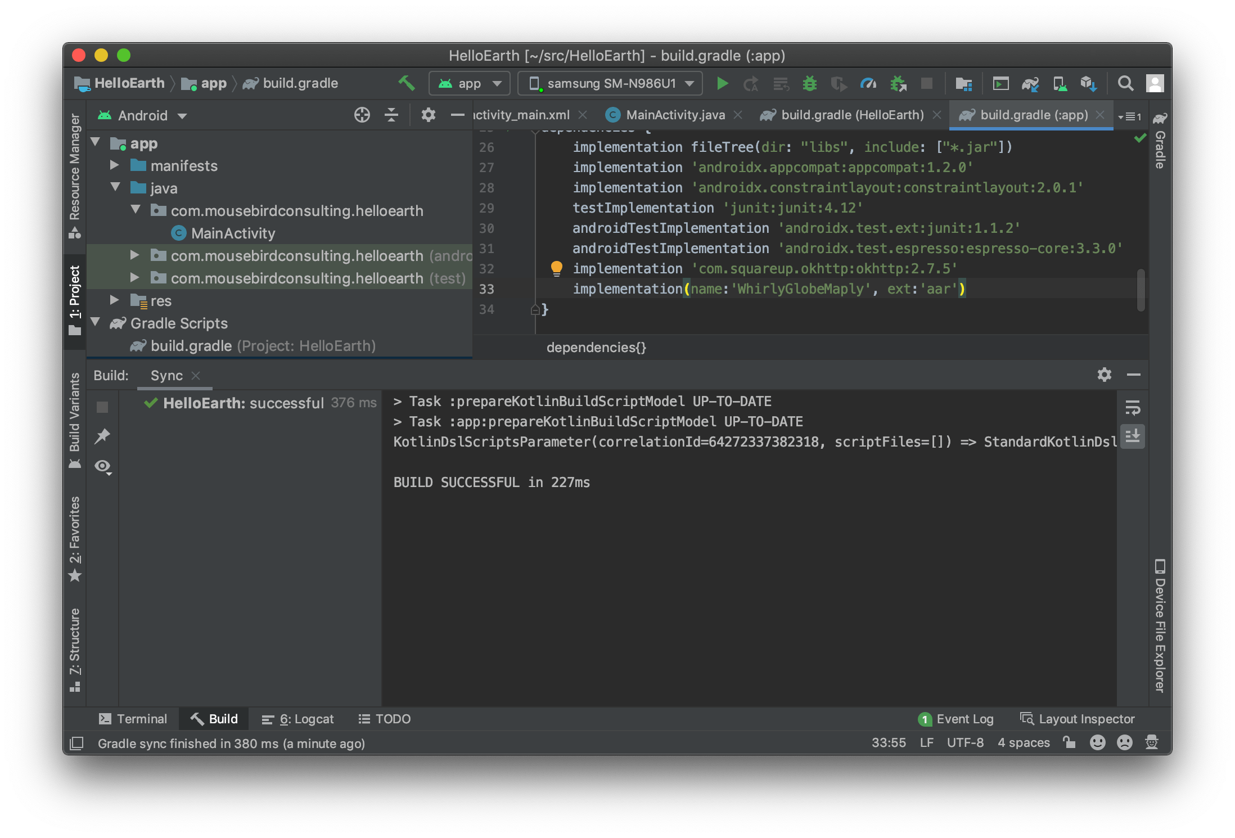Image resolution: width=1235 pixels, height=838 pixels.
Task: Open the Terminal tool window
Action: point(133,719)
